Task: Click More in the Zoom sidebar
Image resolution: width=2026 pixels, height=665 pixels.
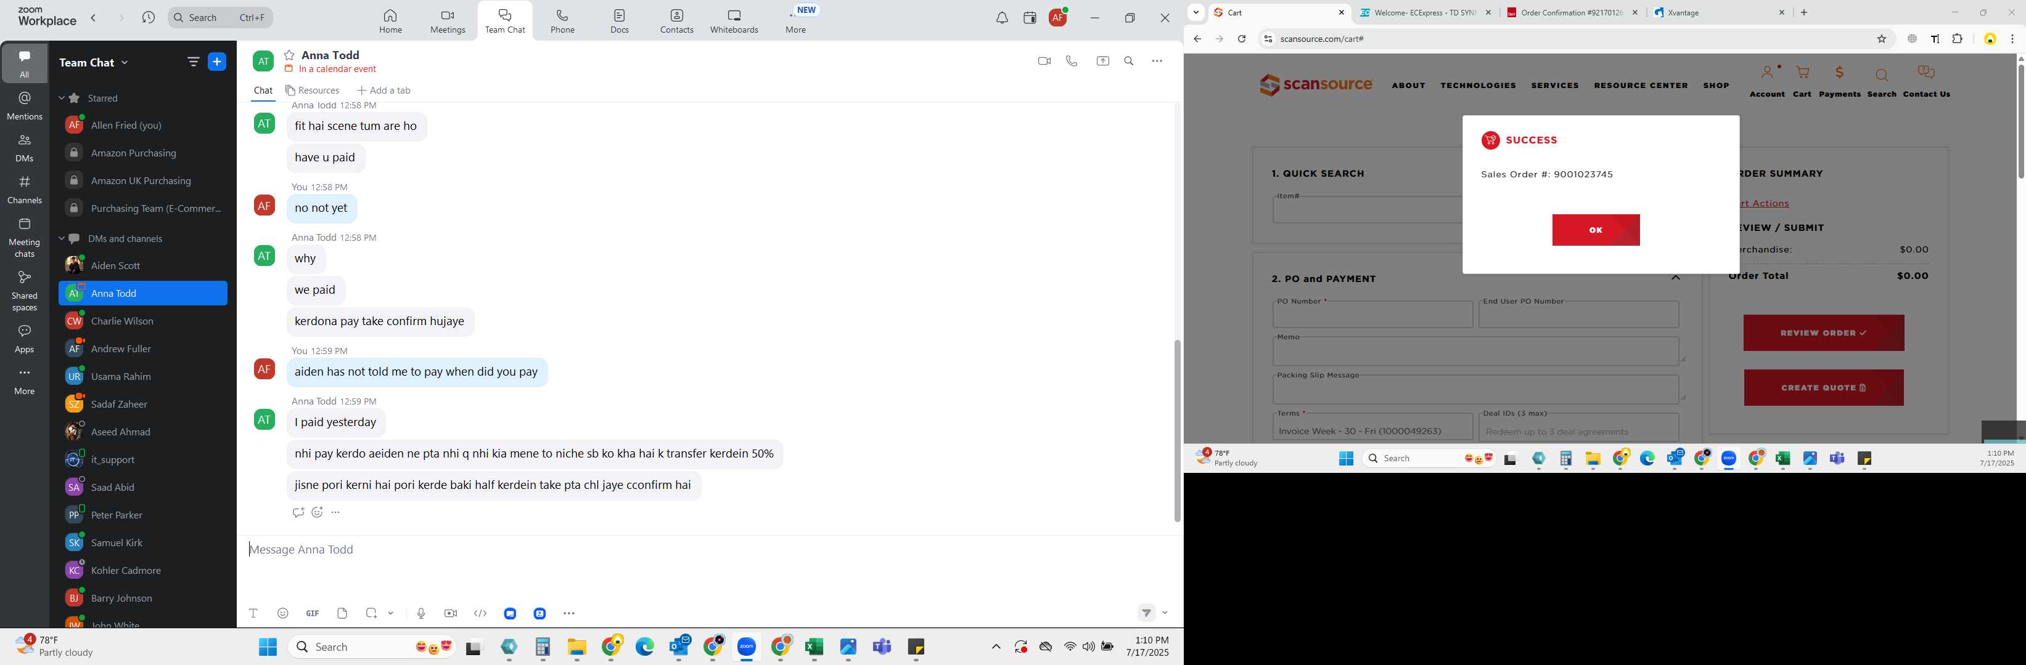Action: 25,382
